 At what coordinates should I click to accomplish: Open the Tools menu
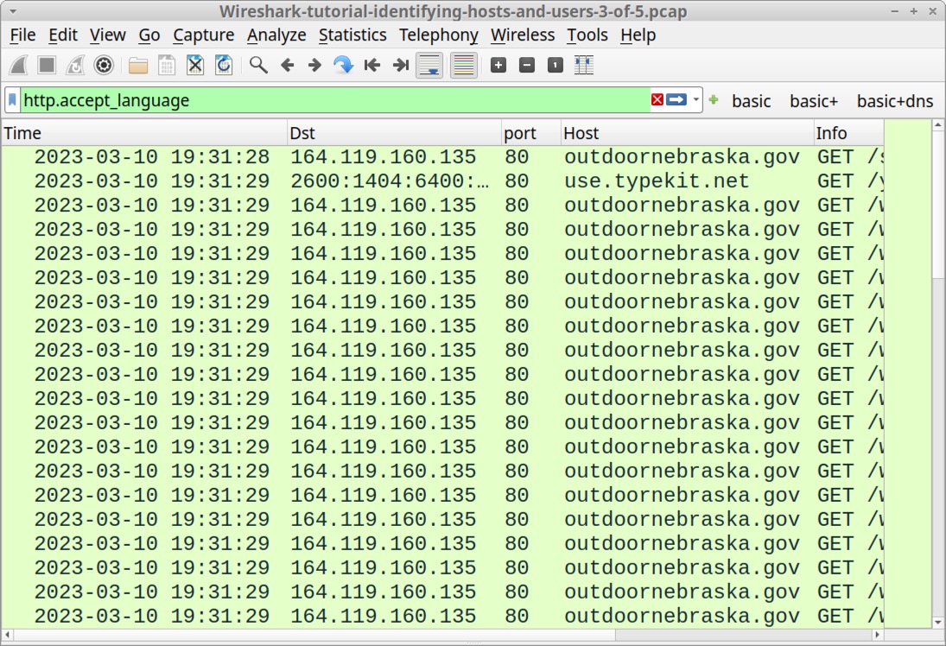[x=587, y=35]
